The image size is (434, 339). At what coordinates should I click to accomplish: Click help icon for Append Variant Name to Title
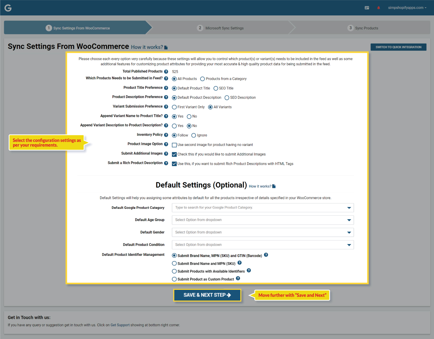[x=166, y=116]
